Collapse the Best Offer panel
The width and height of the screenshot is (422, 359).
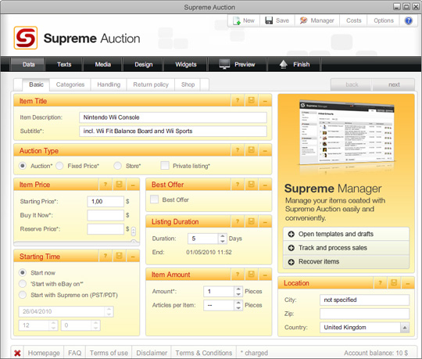click(x=265, y=185)
